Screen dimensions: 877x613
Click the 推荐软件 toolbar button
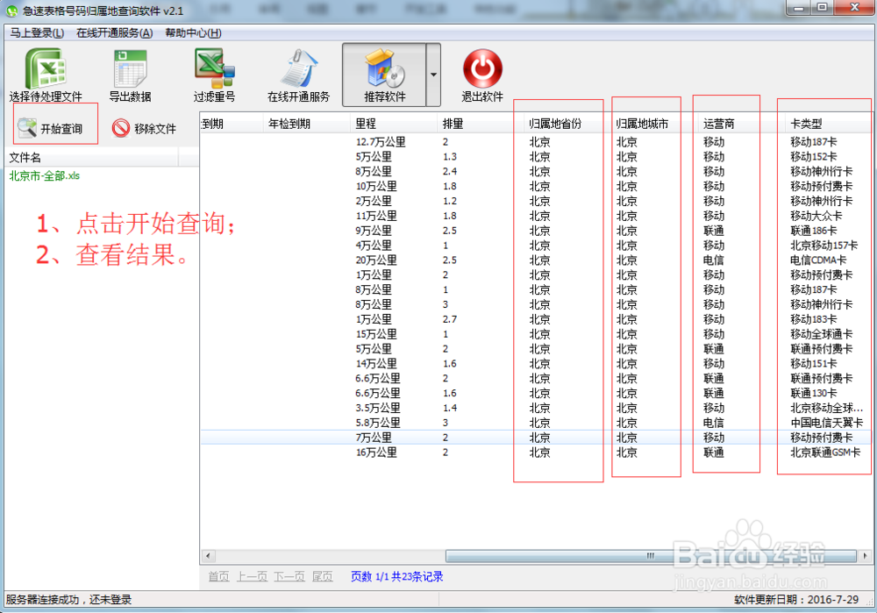384,75
